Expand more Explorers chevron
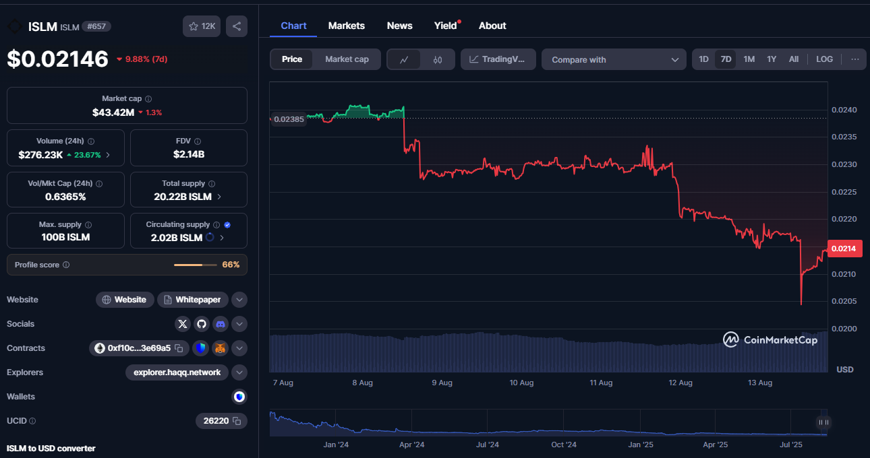 [x=239, y=372]
